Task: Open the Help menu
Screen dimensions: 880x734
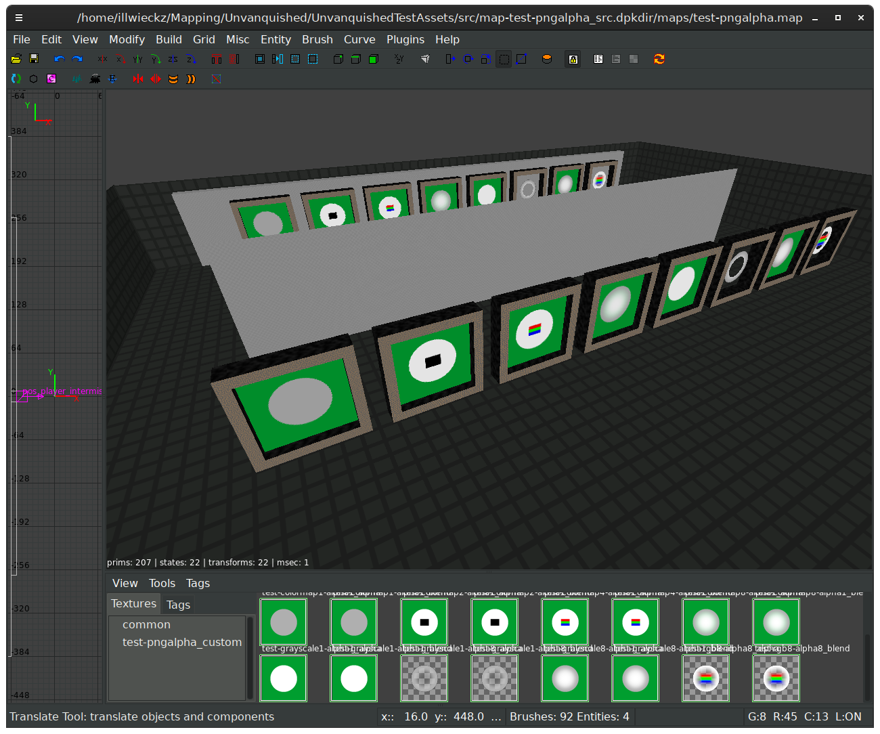Action: click(447, 39)
